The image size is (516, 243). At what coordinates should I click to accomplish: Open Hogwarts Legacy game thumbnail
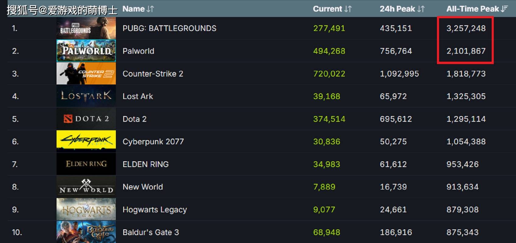coord(86,210)
